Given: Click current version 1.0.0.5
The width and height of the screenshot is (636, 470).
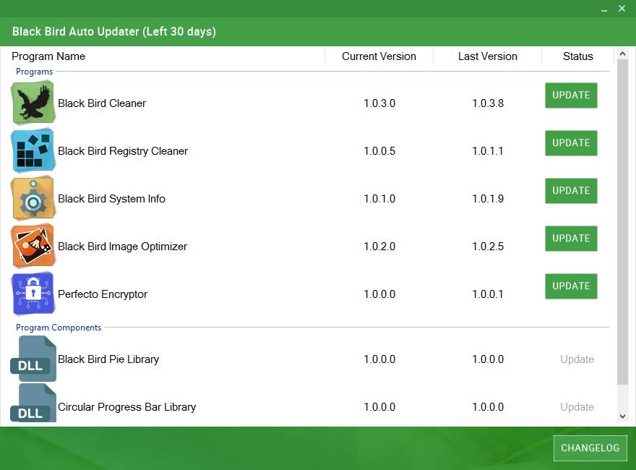Looking at the screenshot, I should (379, 151).
